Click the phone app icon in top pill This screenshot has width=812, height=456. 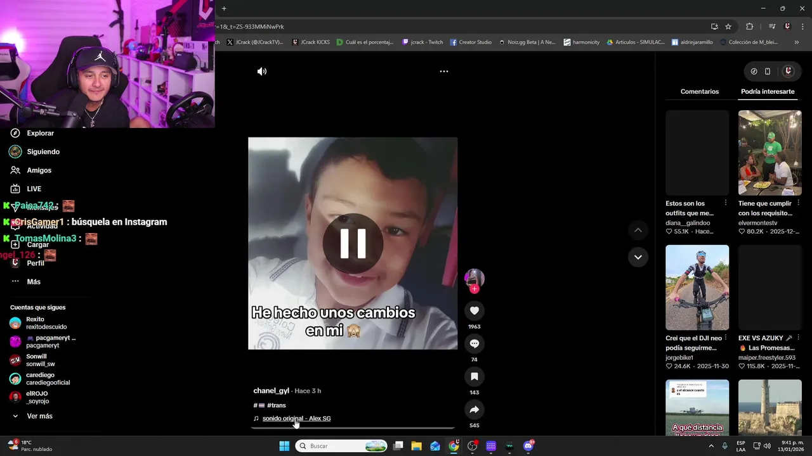768,72
